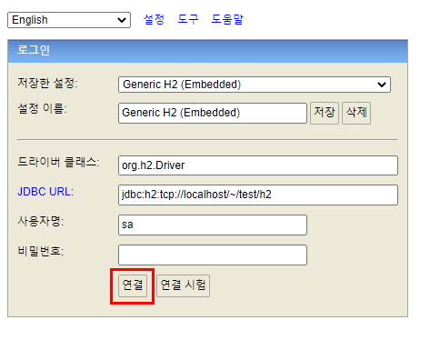Viewport: 440px width, 340px height.
Task: Click the JDBC URL text field
Action: [258, 195]
